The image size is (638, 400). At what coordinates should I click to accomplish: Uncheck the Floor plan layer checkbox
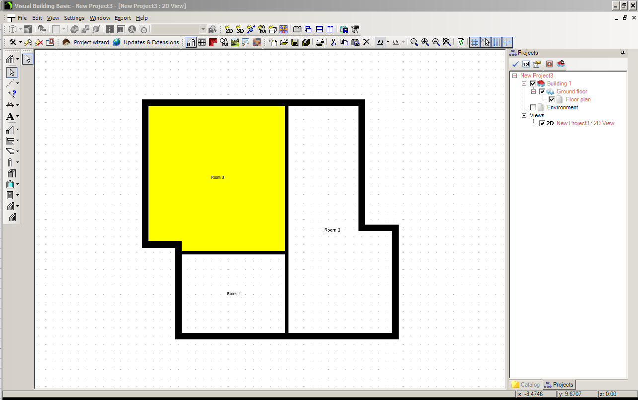[x=552, y=99]
